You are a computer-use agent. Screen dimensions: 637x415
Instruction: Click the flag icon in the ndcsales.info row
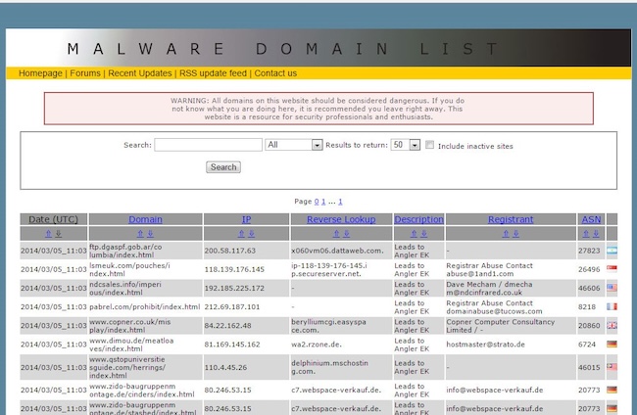pyautogui.click(x=612, y=288)
